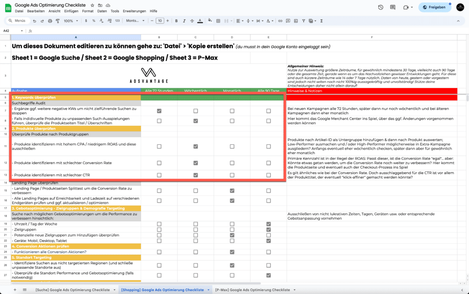This screenshot has height=294, width=469.
Task: Check 'Monatlich' for 'schlechter Conversion Rate' row
Action: [x=232, y=163]
